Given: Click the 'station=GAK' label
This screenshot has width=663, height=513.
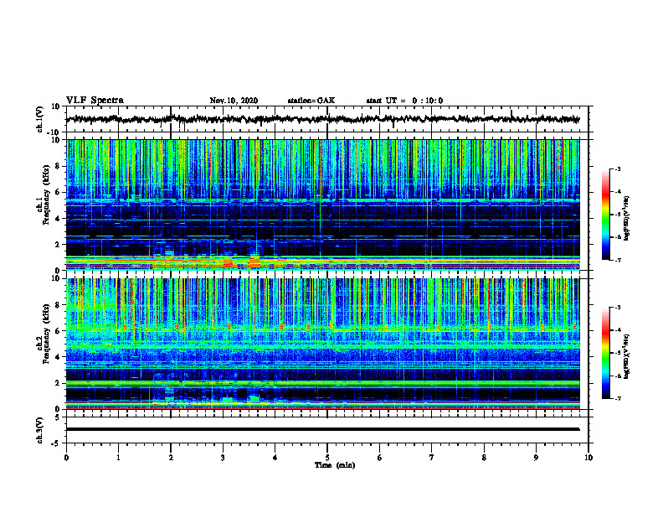Looking at the screenshot, I should tap(311, 101).
